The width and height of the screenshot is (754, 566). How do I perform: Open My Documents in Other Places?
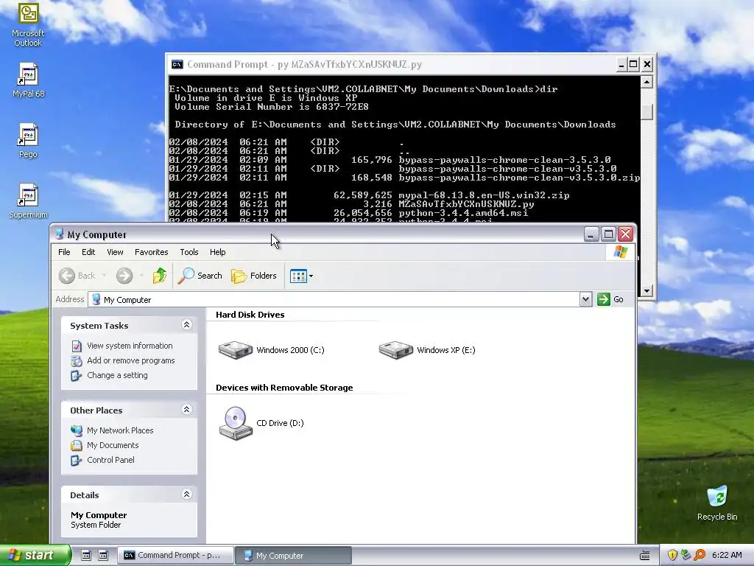(113, 445)
